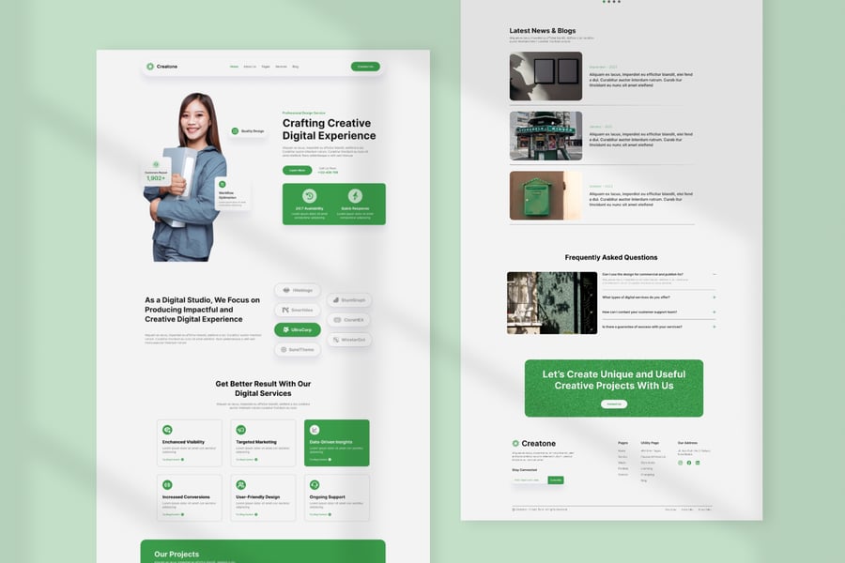
Task: Open the About Us menu item
Action: pos(250,67)
